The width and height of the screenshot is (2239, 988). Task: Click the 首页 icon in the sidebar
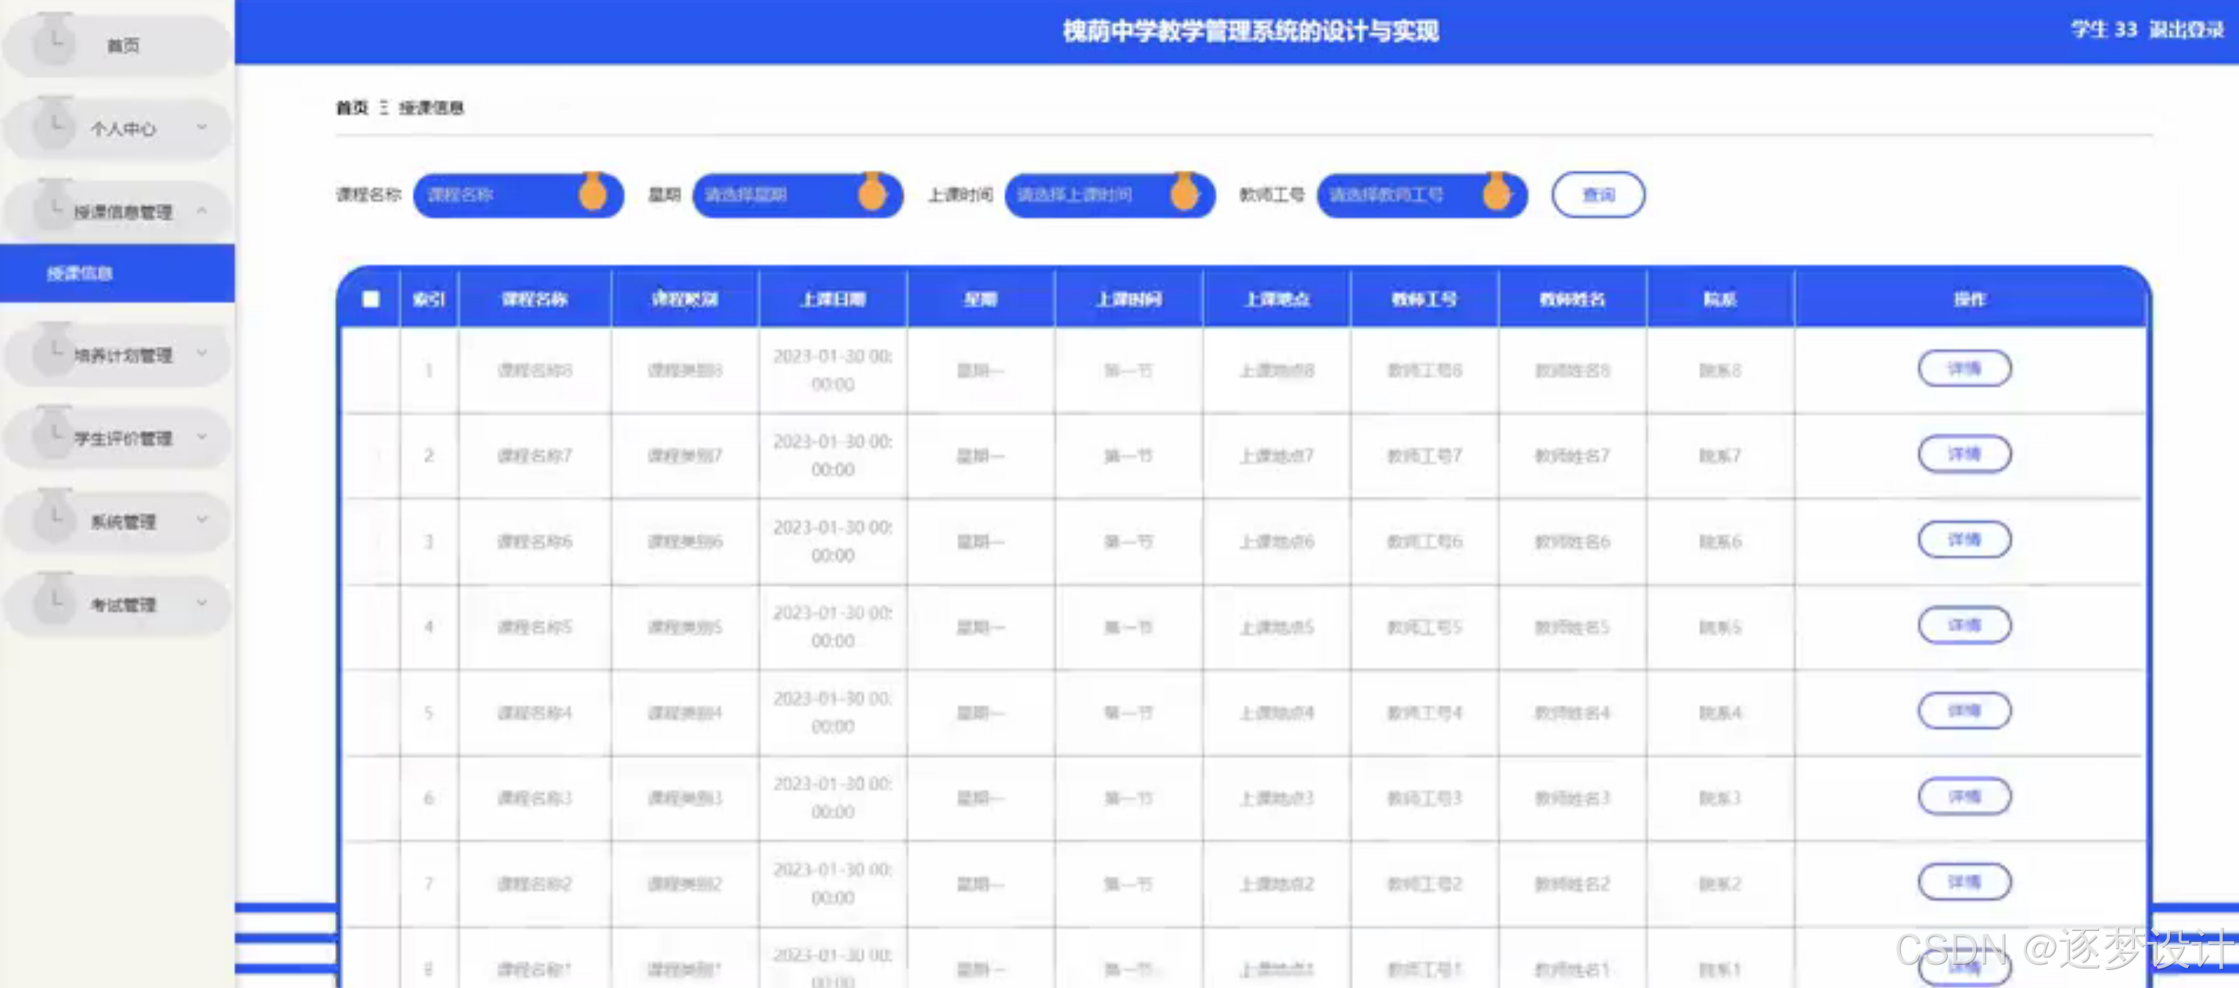pos(54,44)
